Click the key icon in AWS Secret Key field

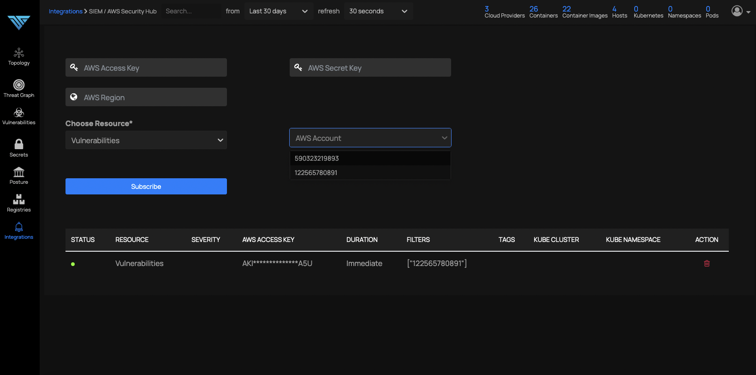[x=298, y=67]
